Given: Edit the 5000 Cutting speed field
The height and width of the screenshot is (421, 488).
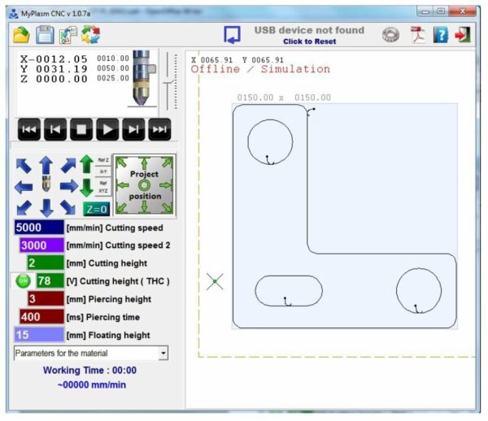Looking at the screenshot, I should [x=39, y=228].
